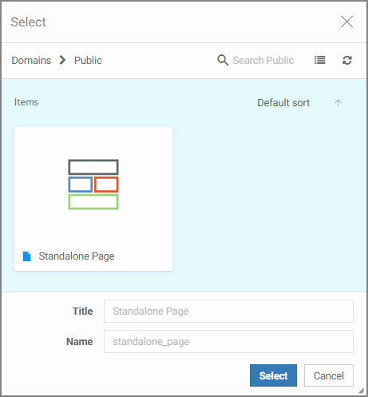Select the page layout preview graphic

pos(93,185)
